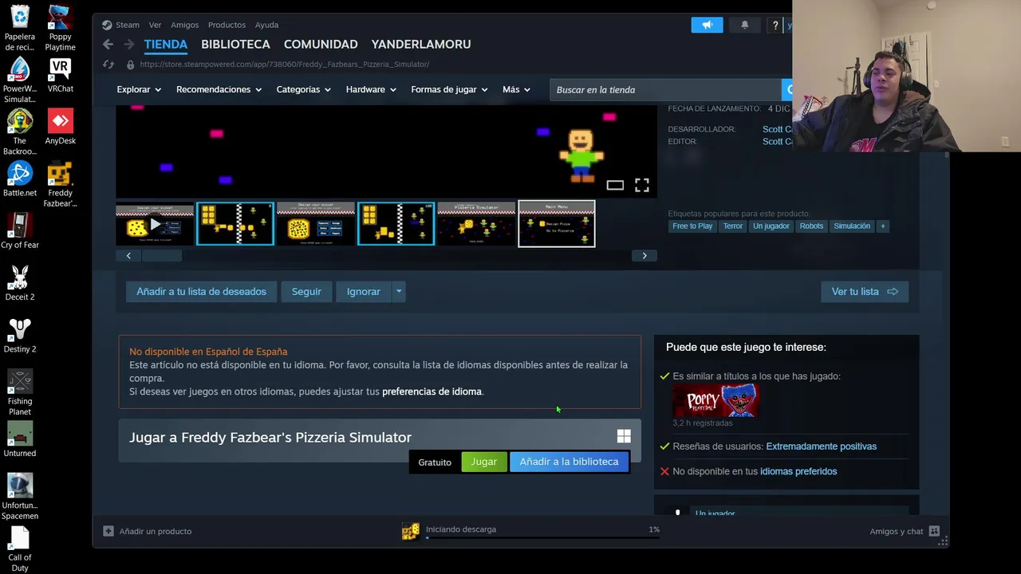The image size is (1021, 574).
Task: Select the Terror tag
Action: [x=733, y=226]
